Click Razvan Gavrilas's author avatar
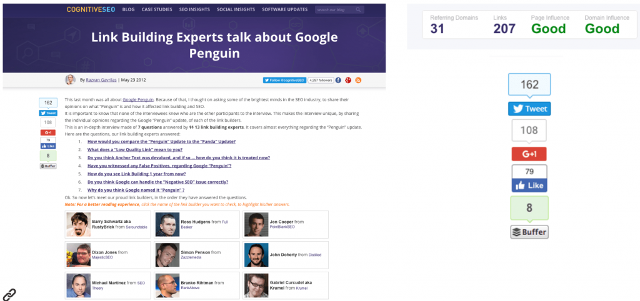Image resolution: width=640 pixels, height=301 pixels. (x=70, y=80)
